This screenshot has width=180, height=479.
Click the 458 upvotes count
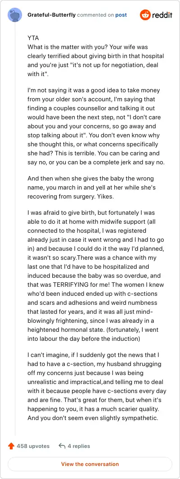(33, 446)
